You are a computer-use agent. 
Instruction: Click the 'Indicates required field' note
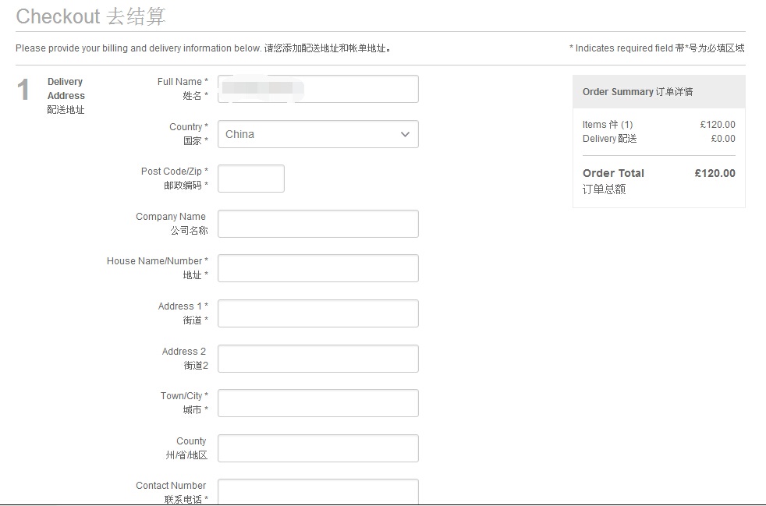coord(657,48)
